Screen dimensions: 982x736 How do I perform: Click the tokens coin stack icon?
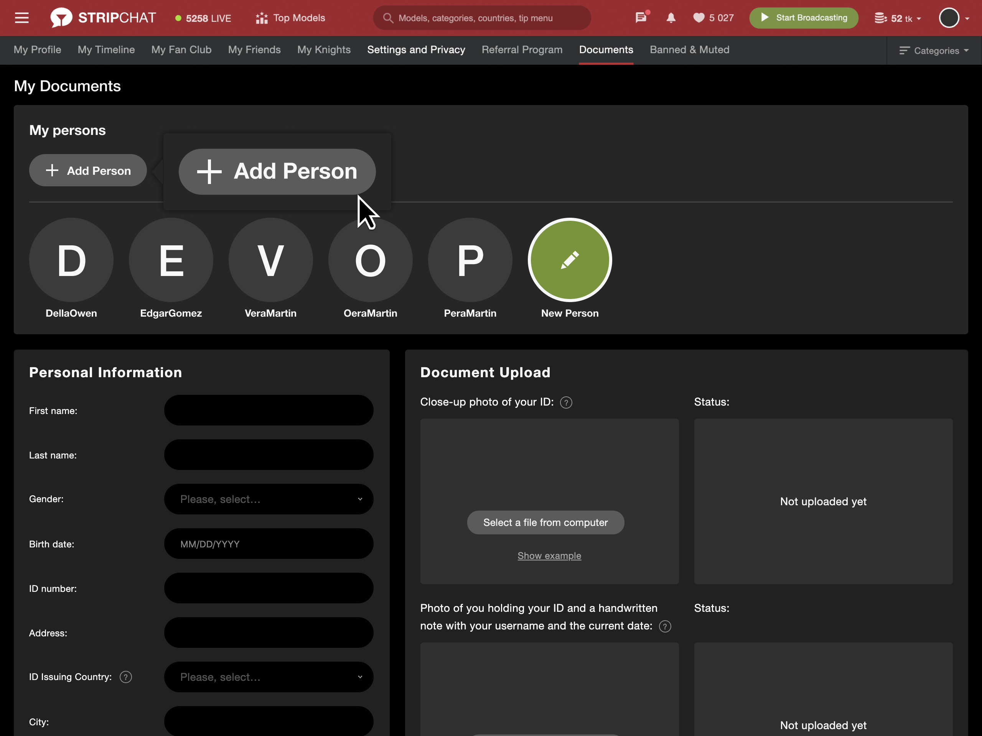[880, 18]
